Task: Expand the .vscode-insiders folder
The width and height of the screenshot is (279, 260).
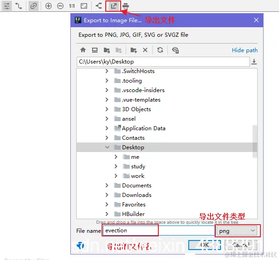Action: 107,90
